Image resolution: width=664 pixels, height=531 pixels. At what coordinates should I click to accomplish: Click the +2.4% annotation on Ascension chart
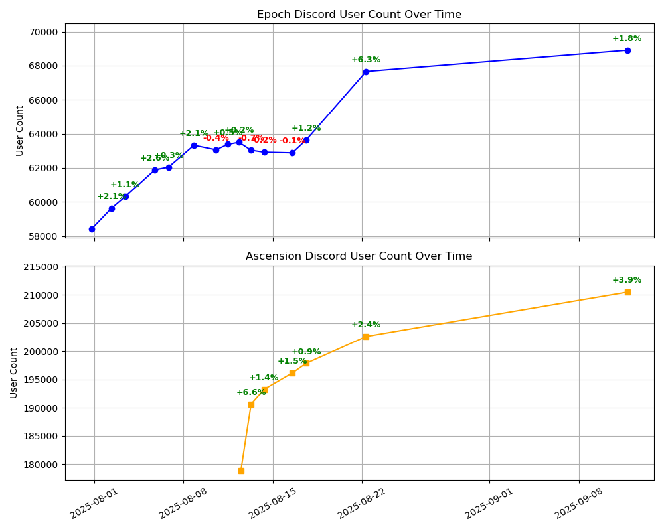point(366,325)
